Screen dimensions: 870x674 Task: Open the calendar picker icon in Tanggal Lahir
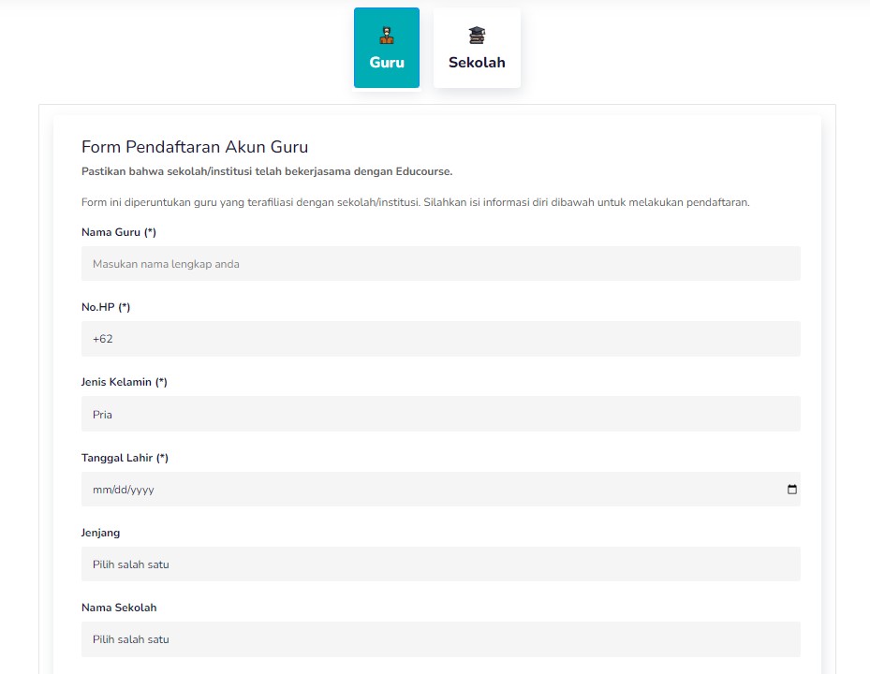(791, 490)
